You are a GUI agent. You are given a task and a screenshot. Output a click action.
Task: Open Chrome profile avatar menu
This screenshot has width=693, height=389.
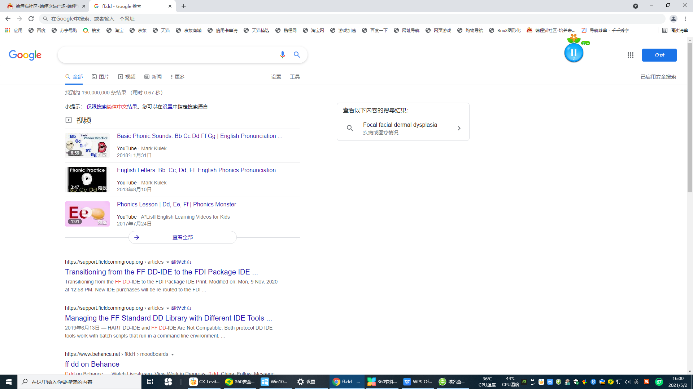tap(674, 19)
